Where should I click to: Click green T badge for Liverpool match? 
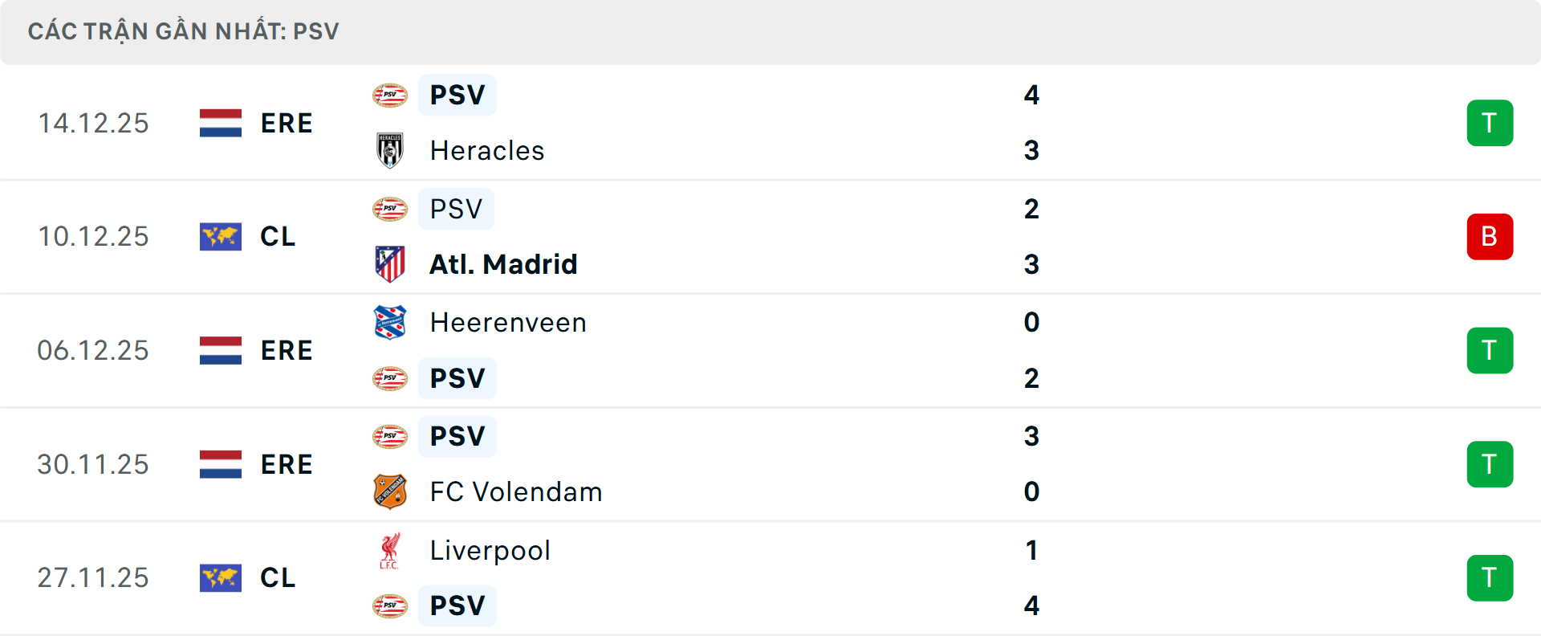click(x=1490, y=578)
